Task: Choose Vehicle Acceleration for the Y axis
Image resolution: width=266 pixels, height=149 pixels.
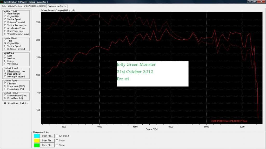Action: [x=5, y=25]
